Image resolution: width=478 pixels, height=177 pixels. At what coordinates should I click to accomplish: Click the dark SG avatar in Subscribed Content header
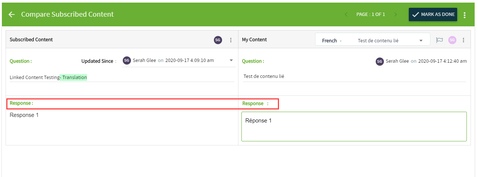218,40
